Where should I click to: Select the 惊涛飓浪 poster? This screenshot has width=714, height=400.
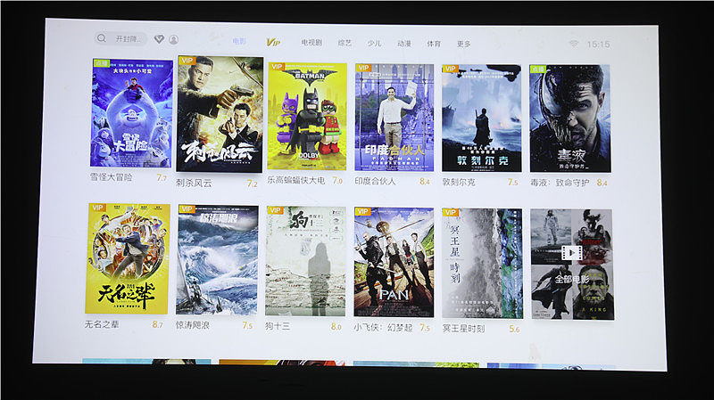click(x=217, y=260)
